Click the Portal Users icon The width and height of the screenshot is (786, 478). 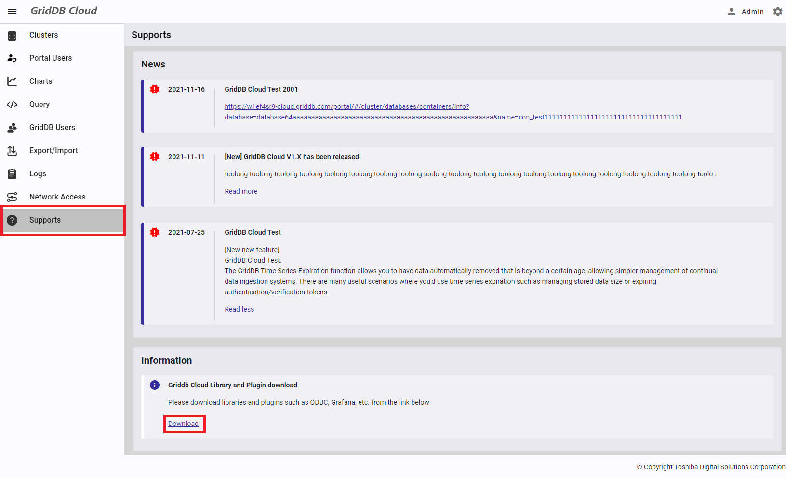click(x=12, y=58)
